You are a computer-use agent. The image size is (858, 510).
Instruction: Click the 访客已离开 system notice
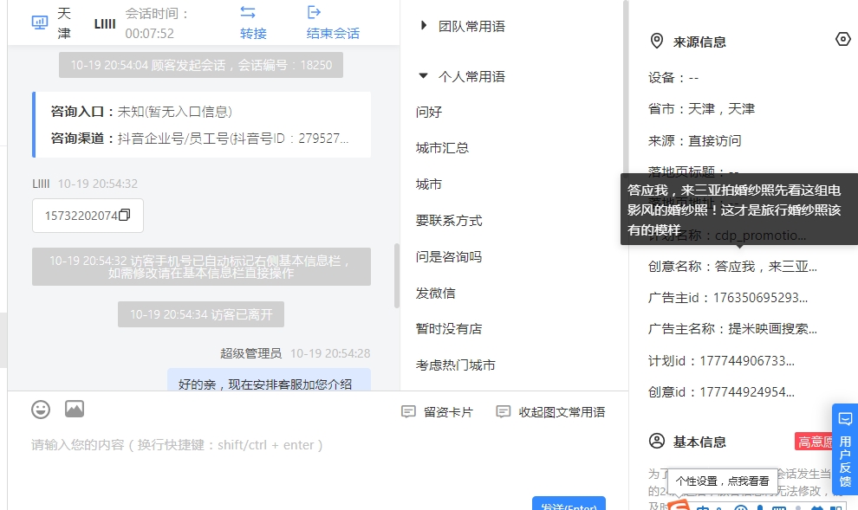pos(201,314)
